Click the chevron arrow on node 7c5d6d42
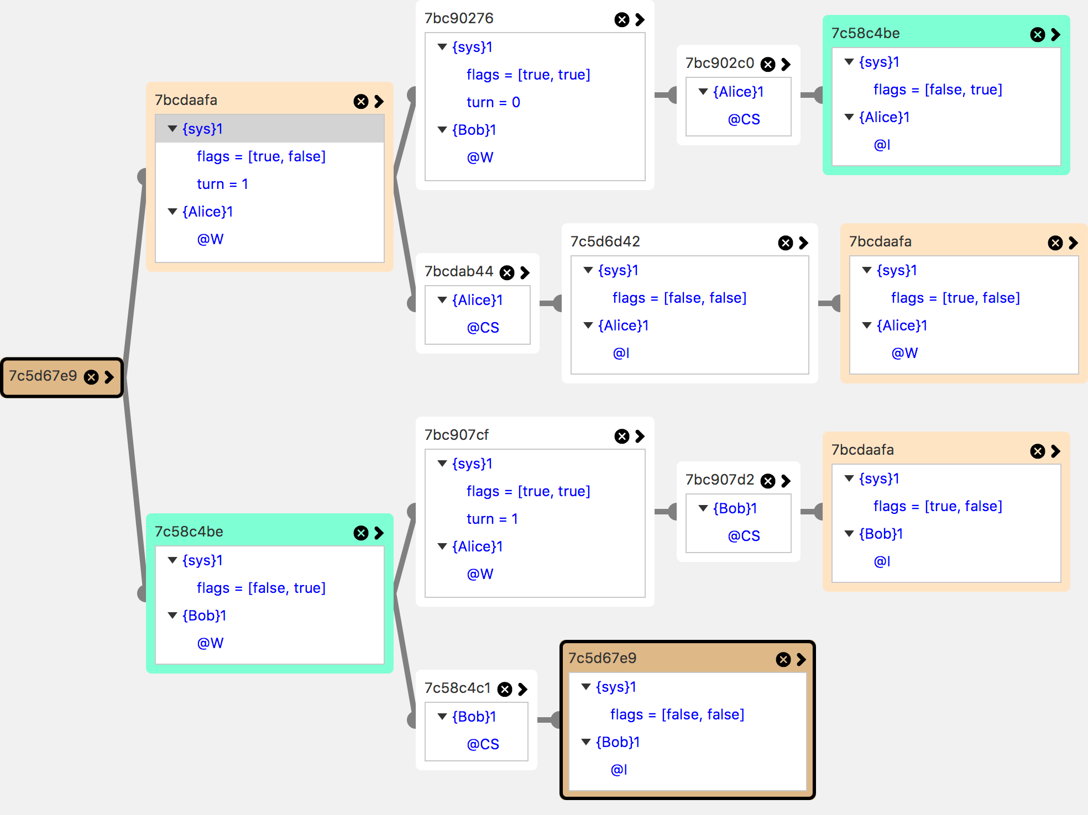1088x815 pixels. click(803, 243)
